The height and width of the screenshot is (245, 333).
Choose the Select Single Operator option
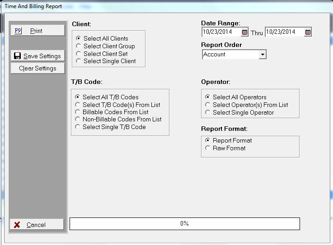pos(208,112)
